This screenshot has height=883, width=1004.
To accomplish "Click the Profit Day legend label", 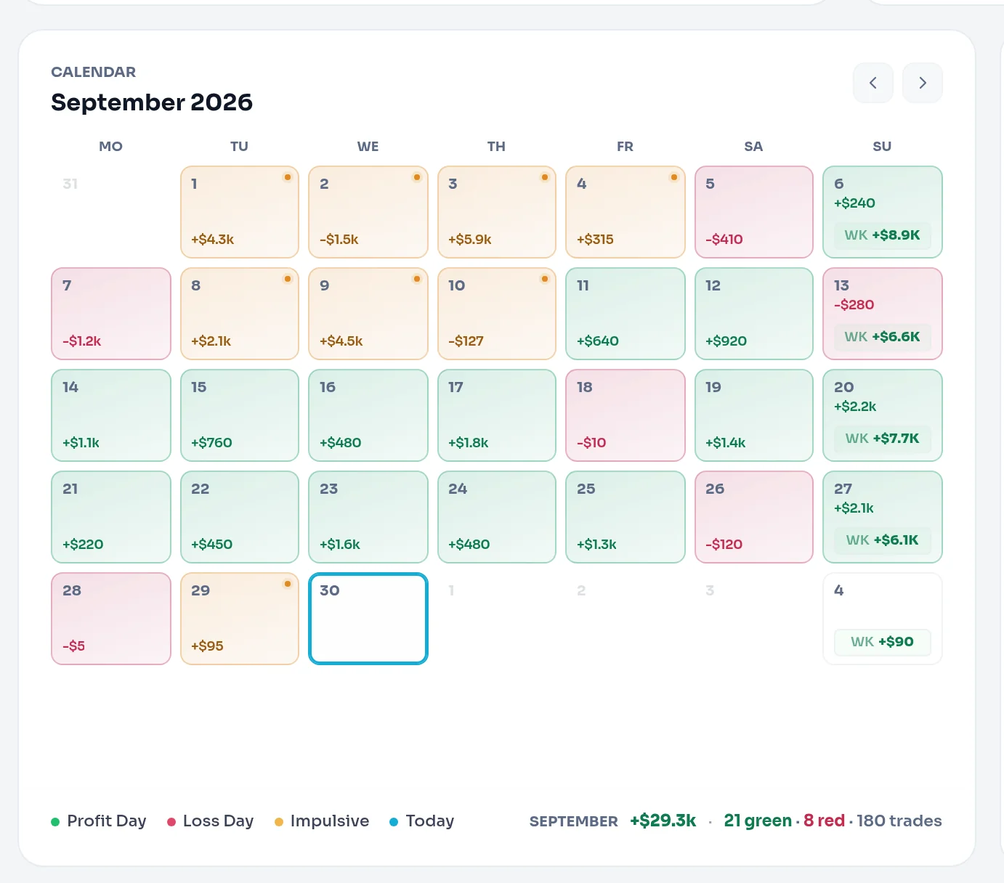I will [x=107, y=821].
